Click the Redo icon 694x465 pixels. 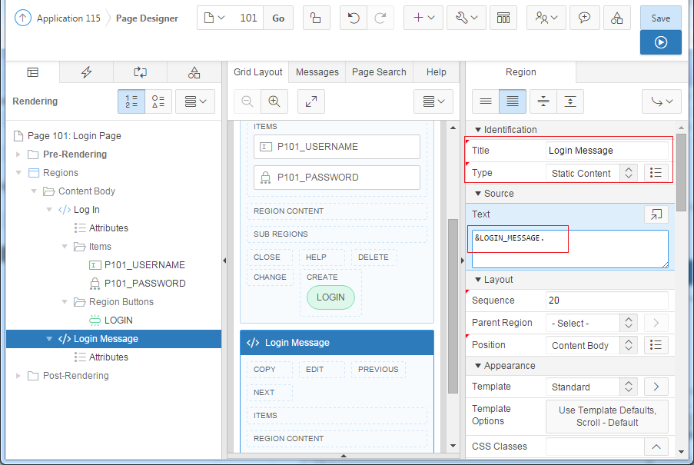click(380, 18)
